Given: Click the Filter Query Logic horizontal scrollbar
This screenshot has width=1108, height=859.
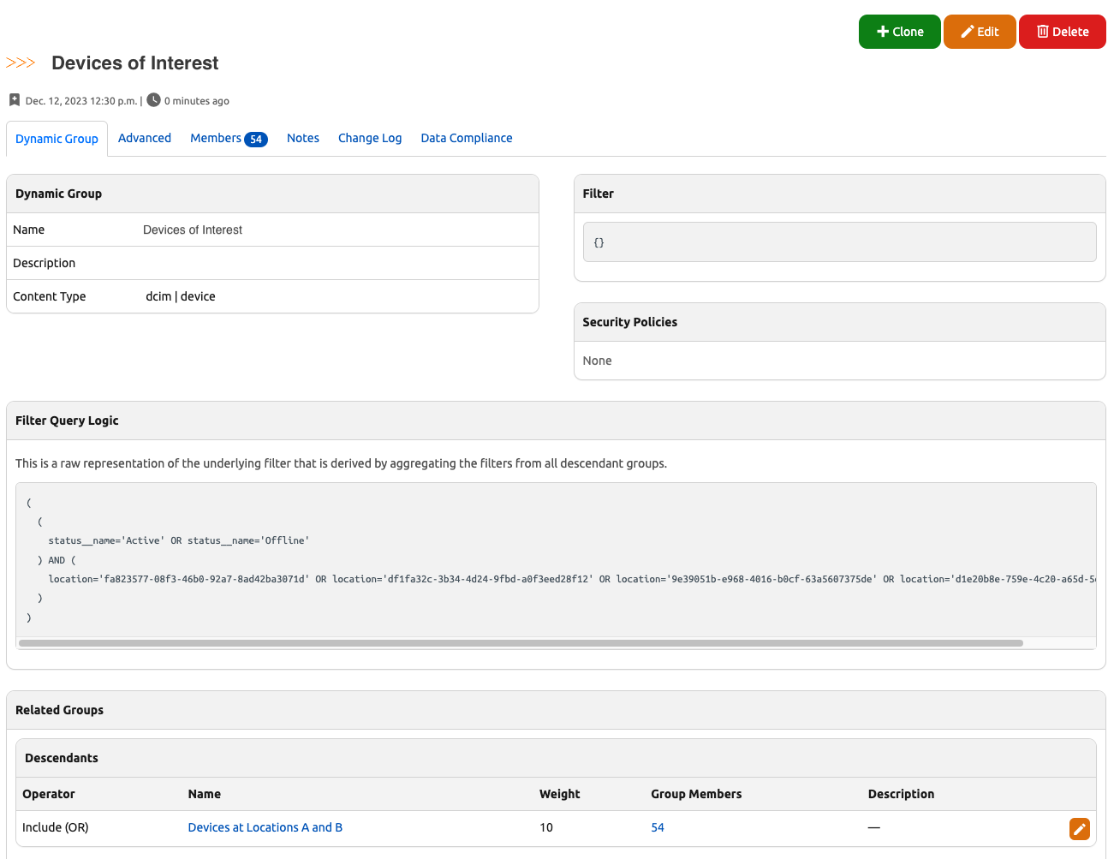Looking at the screenshot, I should 521,643.
